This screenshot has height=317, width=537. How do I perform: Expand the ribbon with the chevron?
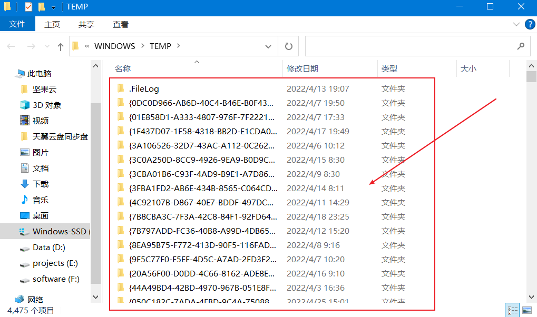pos(516,24)
